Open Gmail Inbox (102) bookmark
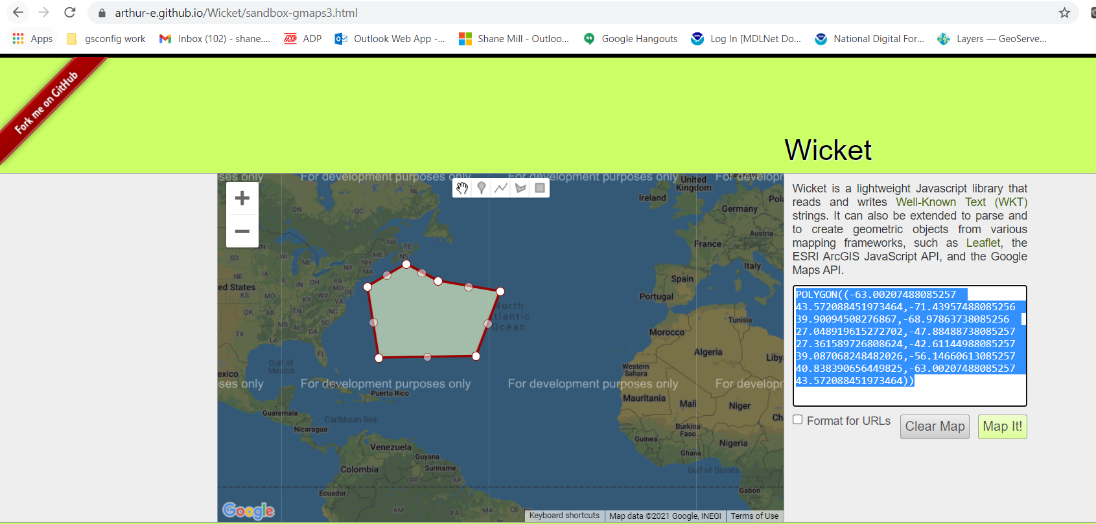Screen dimensions: 1096x524 coord(215,39)
